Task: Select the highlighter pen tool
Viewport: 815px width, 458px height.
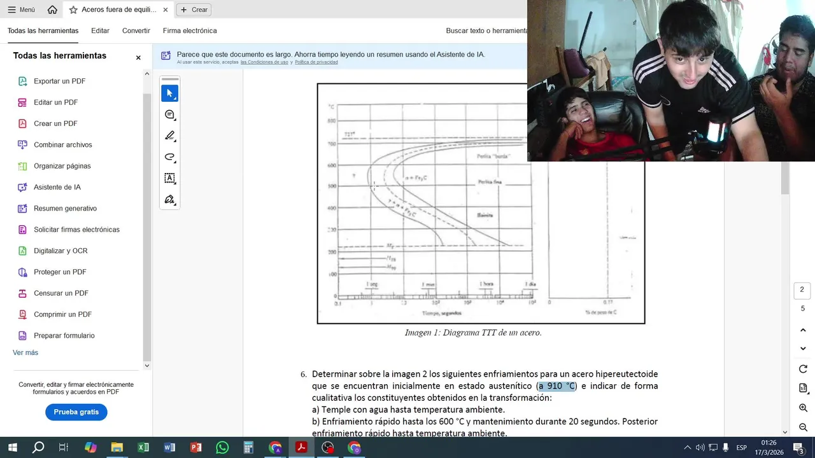Action: (169, 135)
